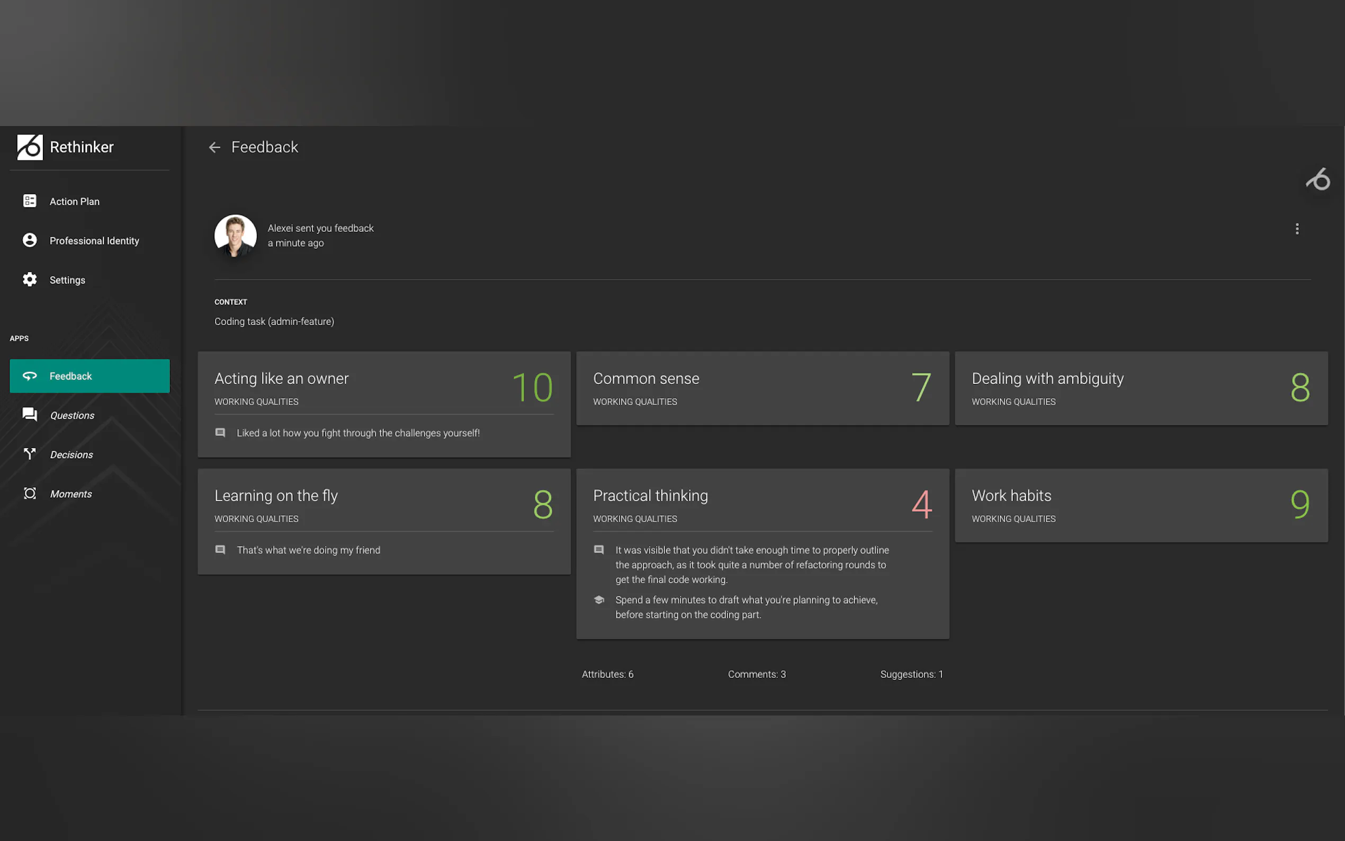
Task: Click the Suggestions: 1 summary label
Action: click(x=911, y=674)
